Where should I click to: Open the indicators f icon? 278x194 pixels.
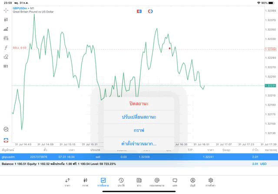[6, 48]
